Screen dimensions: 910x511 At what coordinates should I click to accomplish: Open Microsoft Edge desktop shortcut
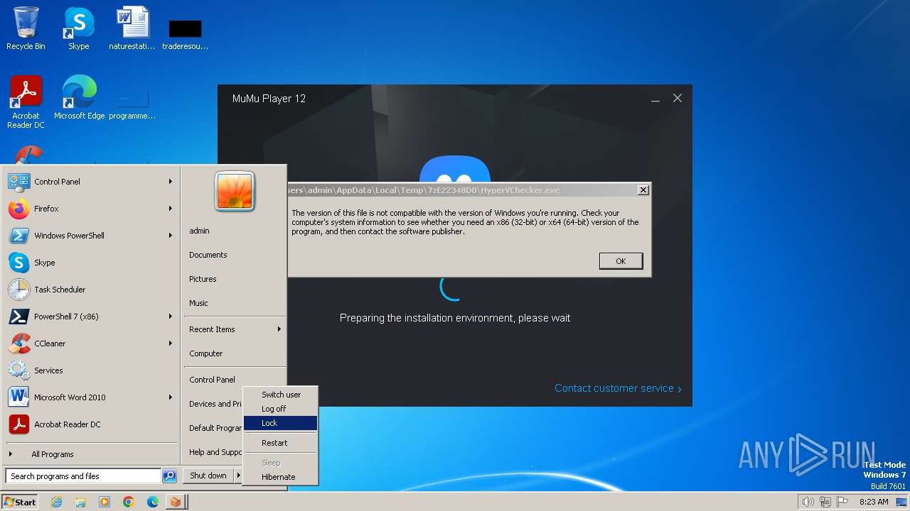(79, 98)
